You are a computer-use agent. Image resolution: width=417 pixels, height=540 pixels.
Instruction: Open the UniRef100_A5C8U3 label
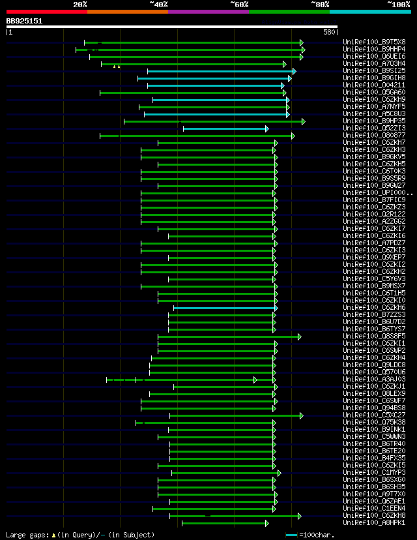tap(374, 113)
